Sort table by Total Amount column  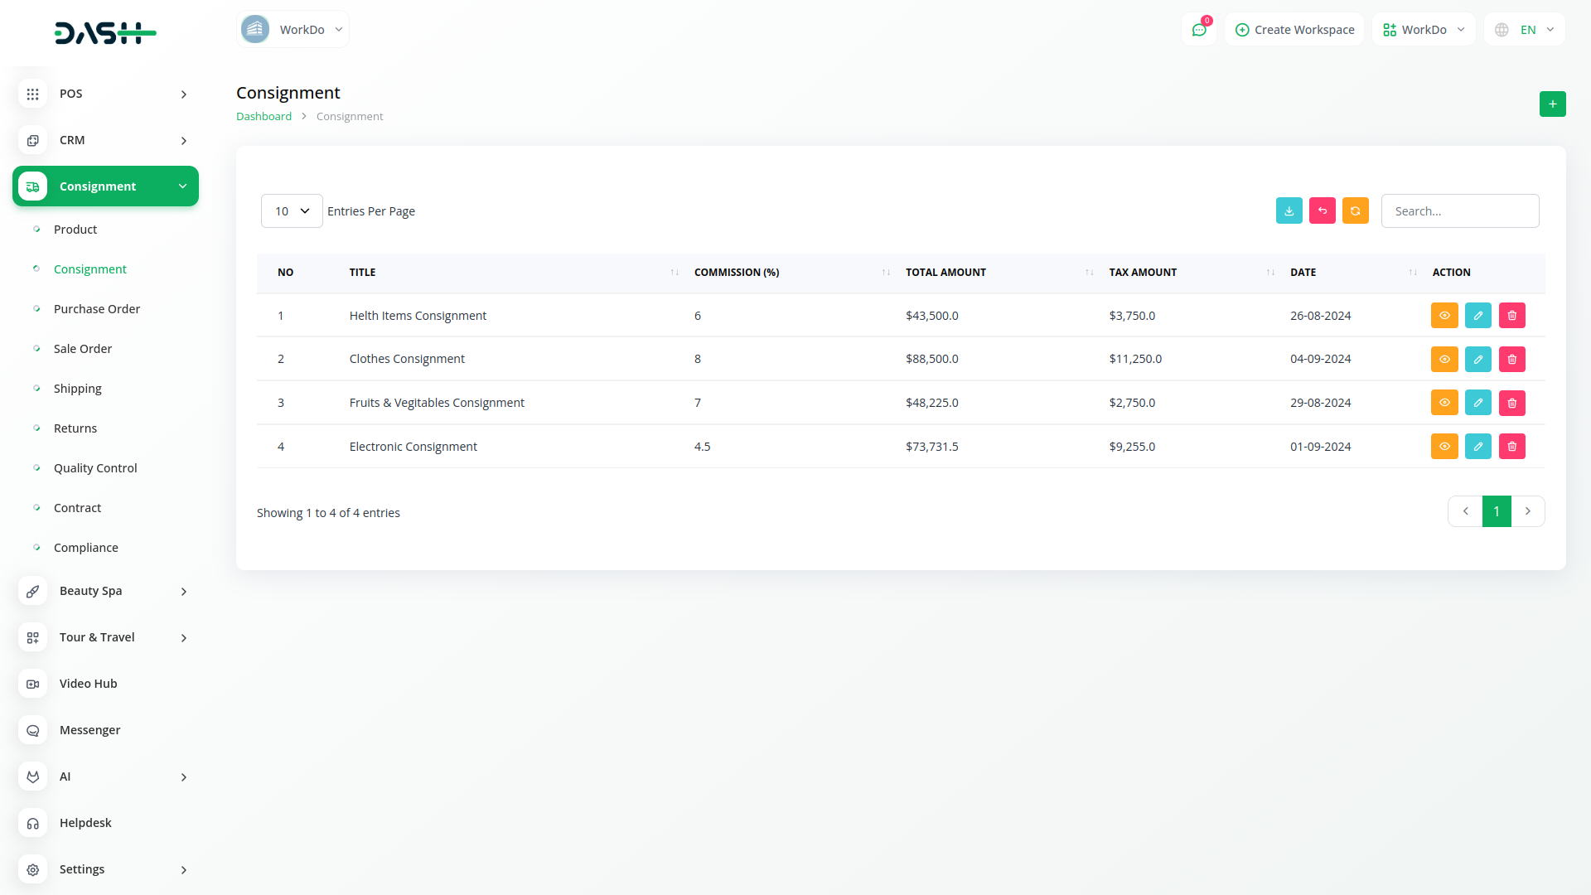point(945,273)
